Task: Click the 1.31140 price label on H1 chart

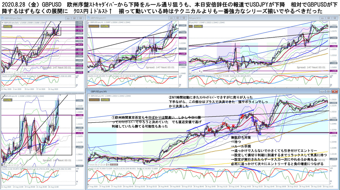Action: click(x=183, y=63)
